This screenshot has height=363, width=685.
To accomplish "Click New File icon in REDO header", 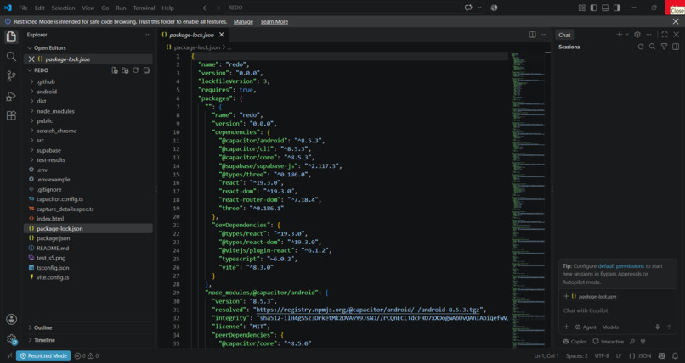I will tap(115, 70).
